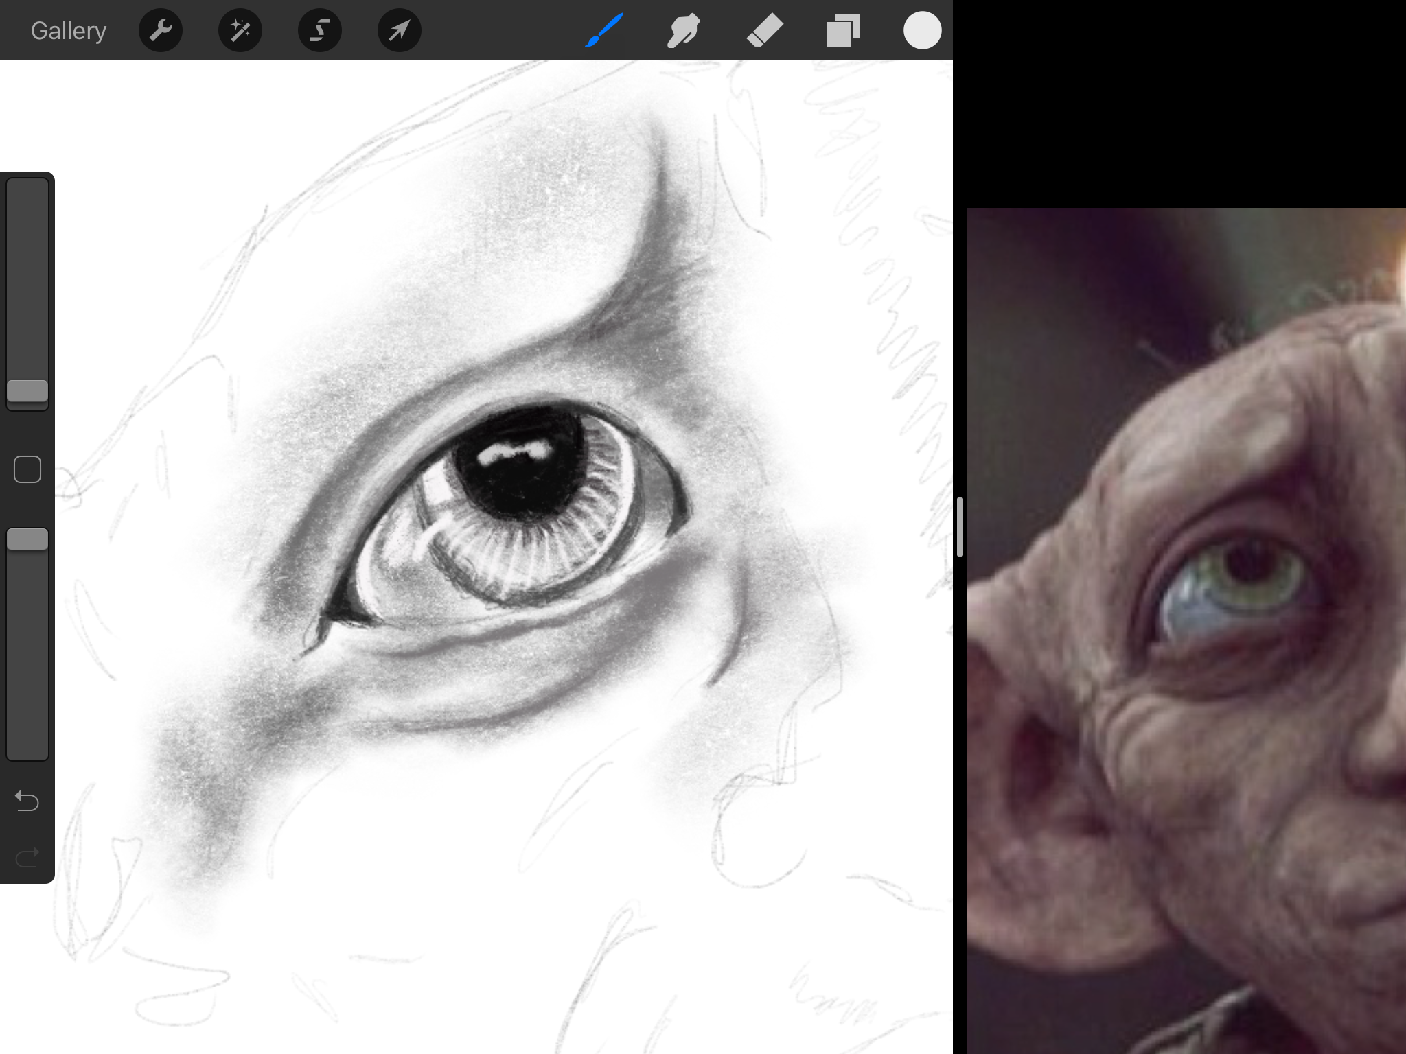Open the Gallery view
1406x1054 pixels.
point(69,31)
